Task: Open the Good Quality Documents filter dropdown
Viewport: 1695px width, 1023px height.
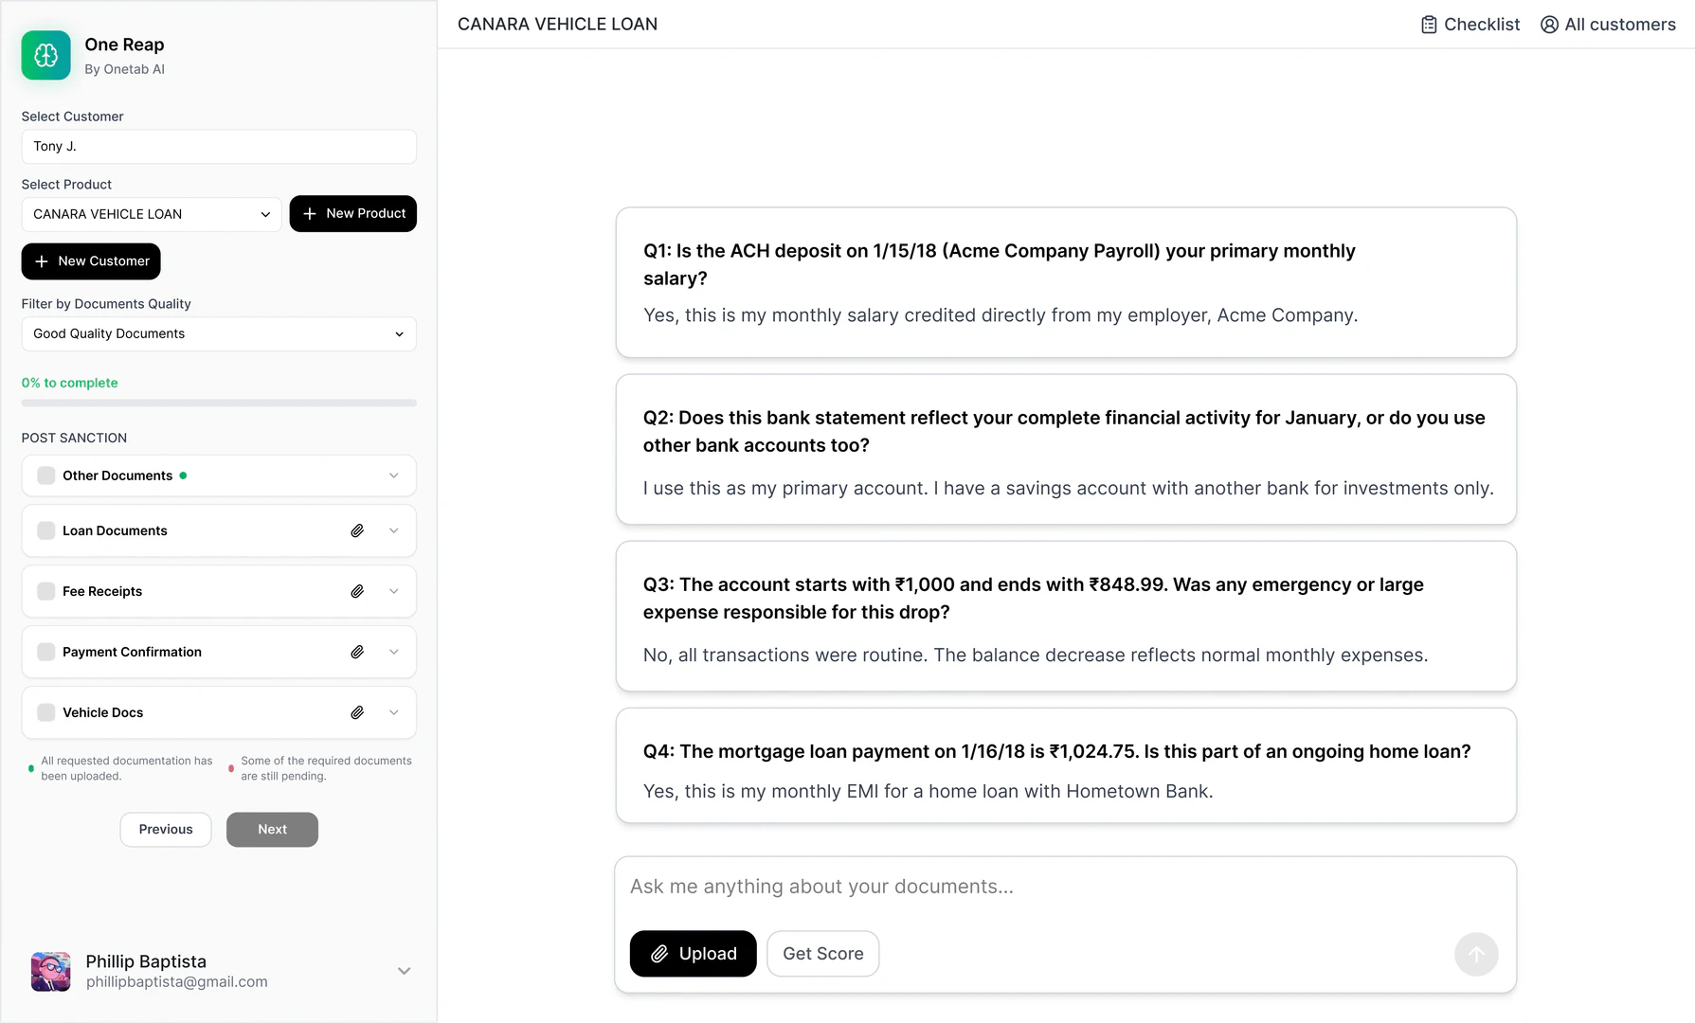Action: click(218, 333)
